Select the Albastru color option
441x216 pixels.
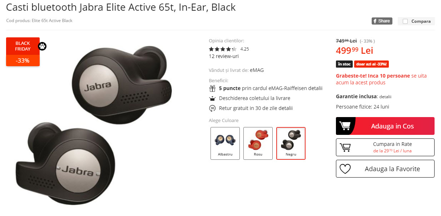pos(225,143)
